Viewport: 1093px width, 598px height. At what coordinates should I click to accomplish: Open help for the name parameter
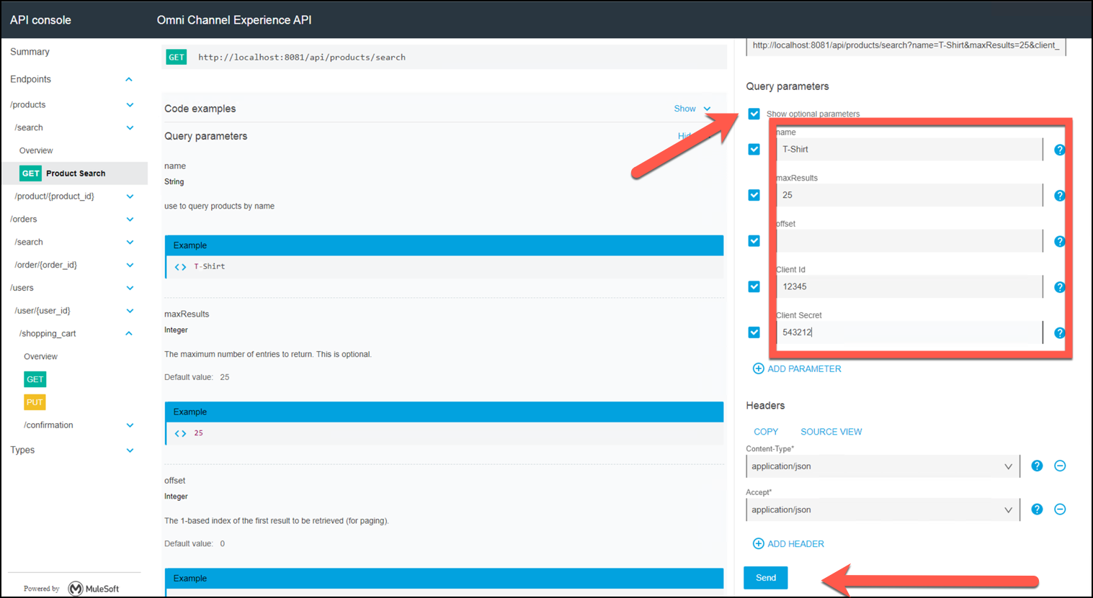1059,150
